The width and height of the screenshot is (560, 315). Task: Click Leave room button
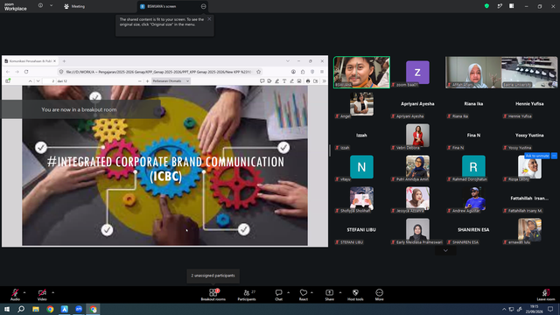(546, 294)
